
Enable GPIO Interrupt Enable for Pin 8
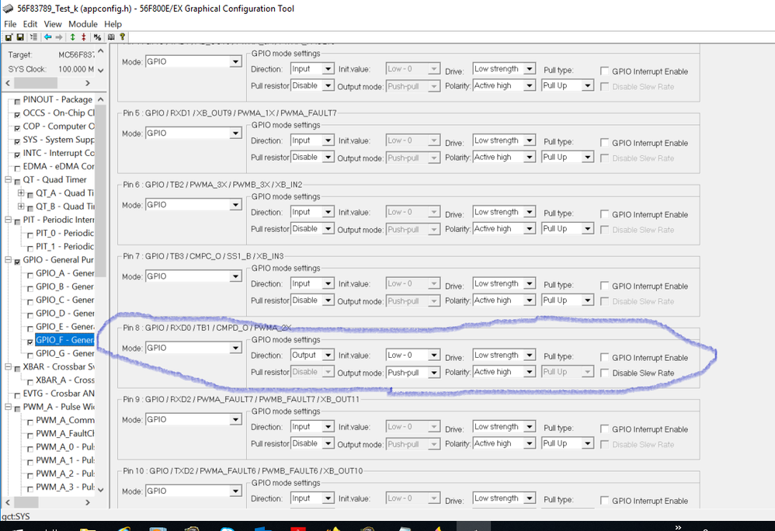[x=604, y=357]
